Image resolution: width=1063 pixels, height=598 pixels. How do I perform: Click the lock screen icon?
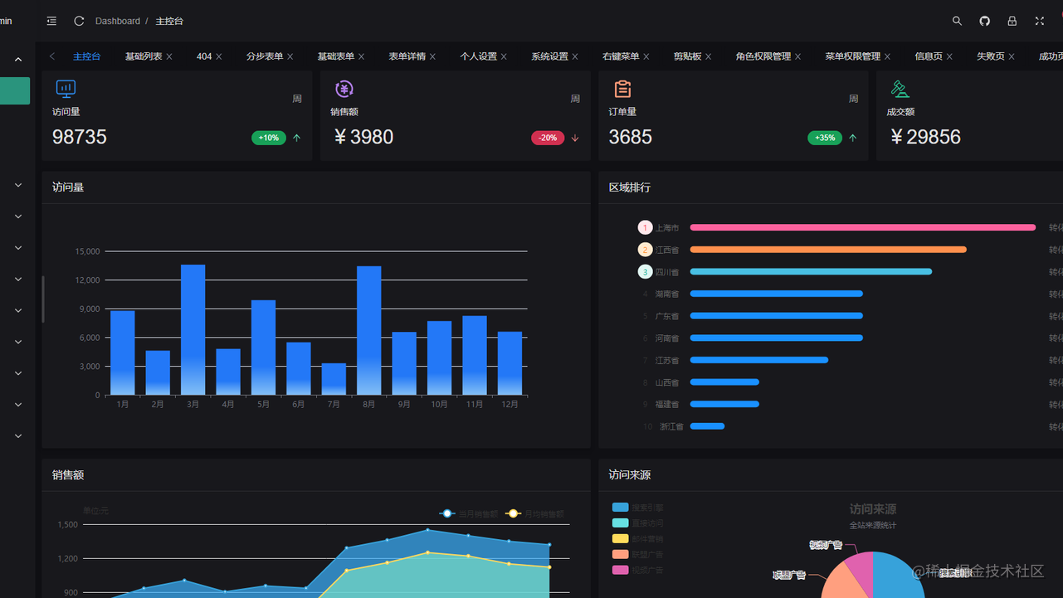tap(1012, 21)
